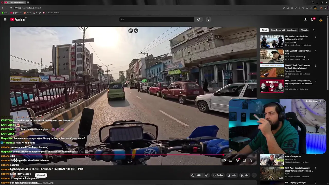
Task: Click the browser profile picture in toolbar
Action: coord(315,8)
